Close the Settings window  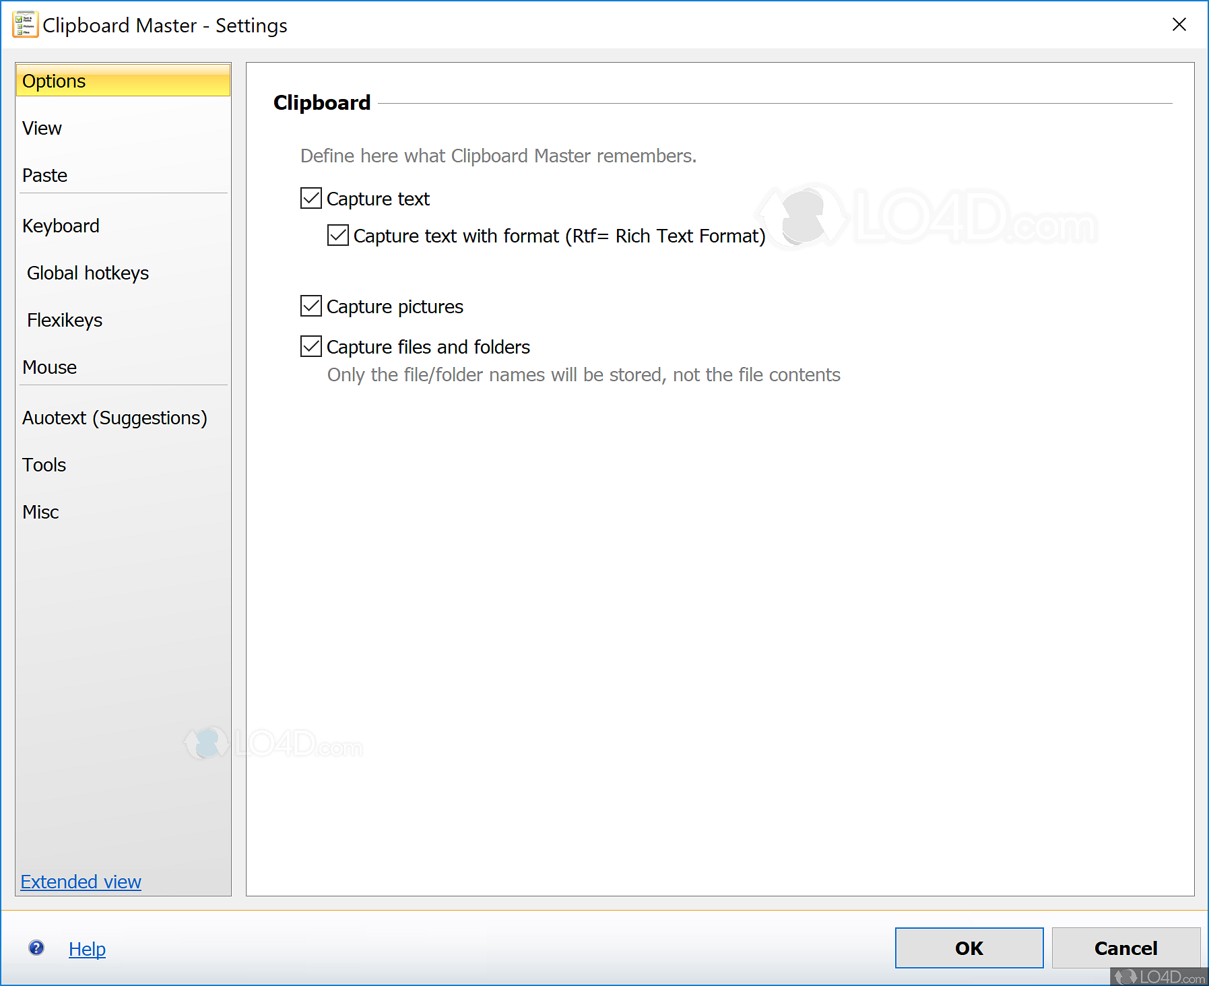[1179, 25]
